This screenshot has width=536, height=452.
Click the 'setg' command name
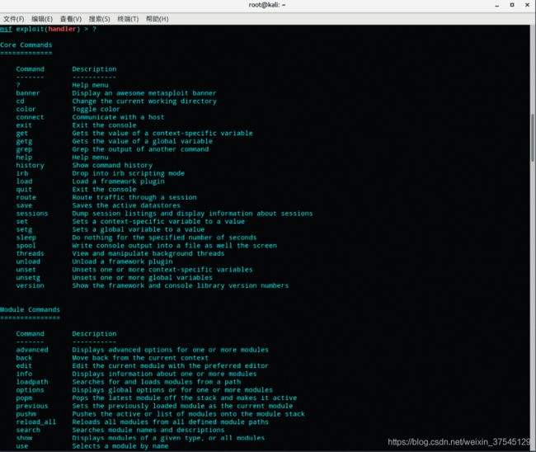point(24,229)
